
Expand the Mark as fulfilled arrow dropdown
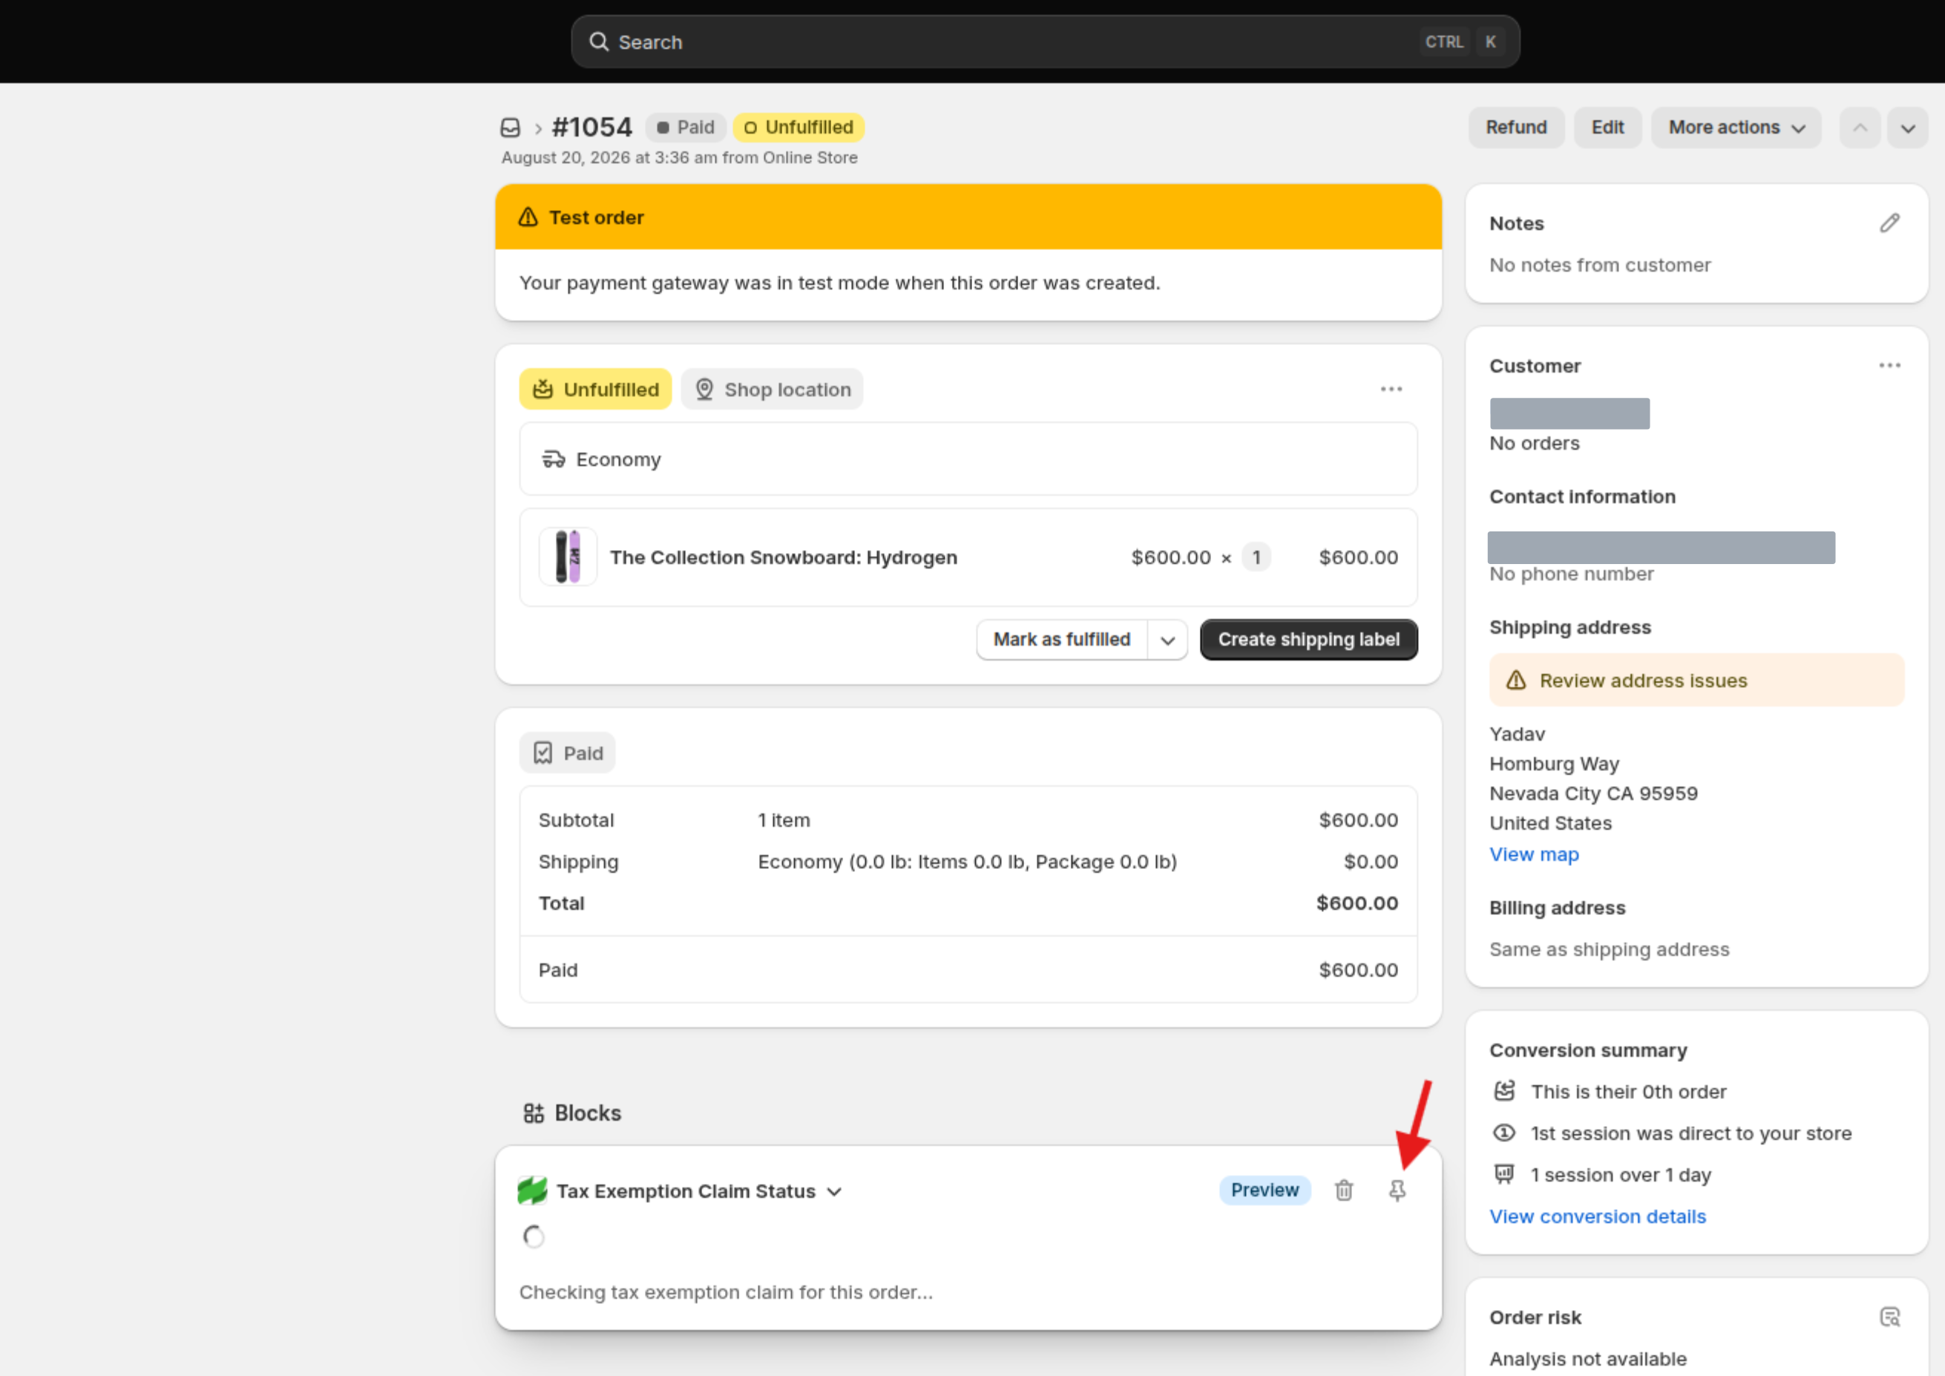pos(1167,640)
